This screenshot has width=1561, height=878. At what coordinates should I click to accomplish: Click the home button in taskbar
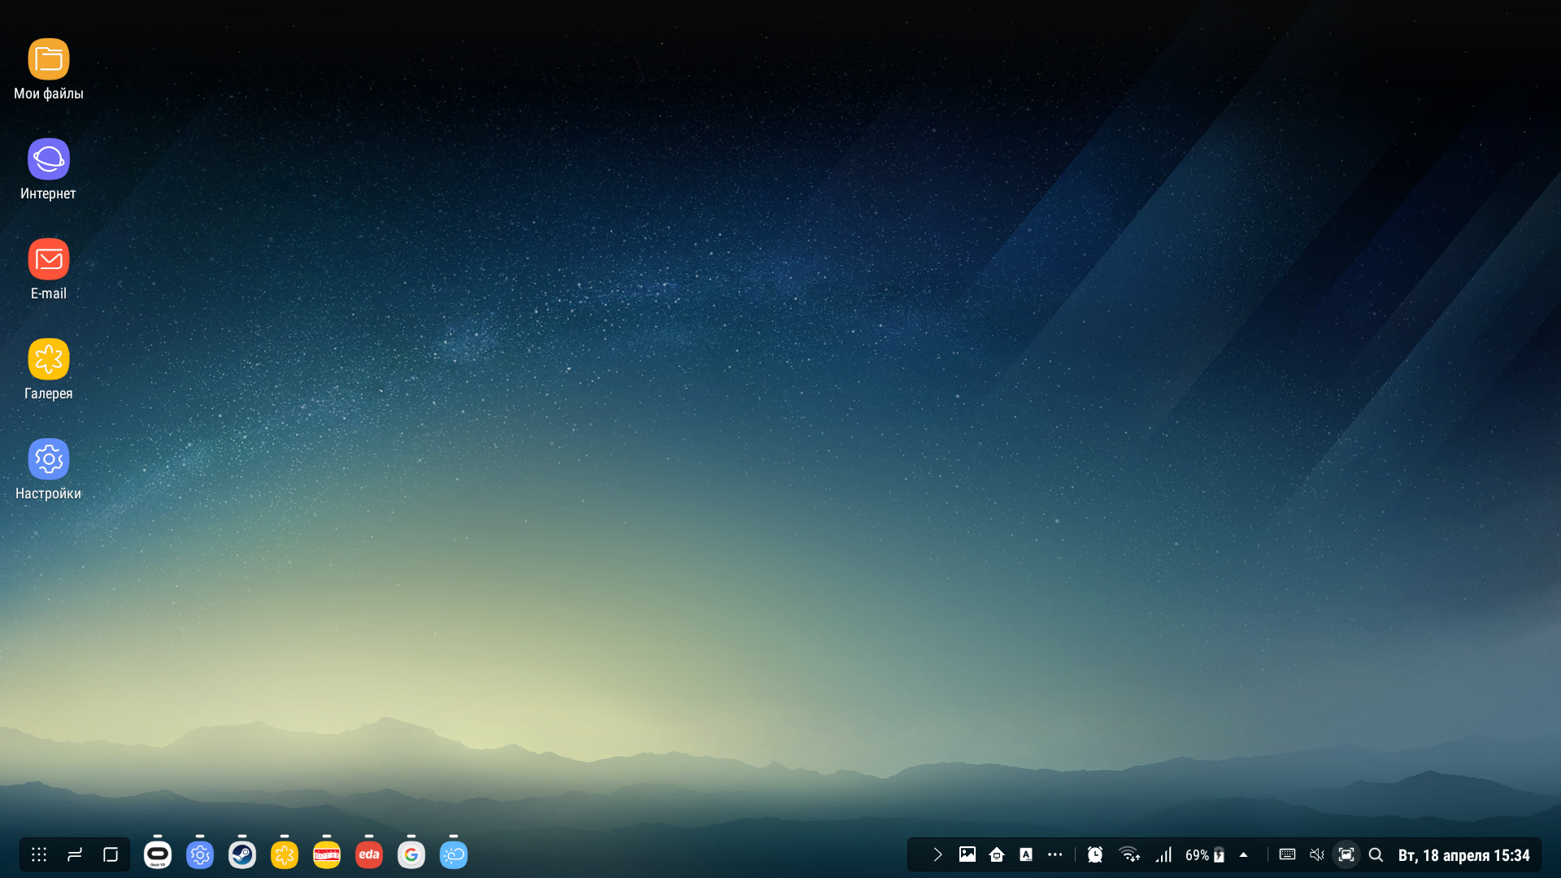click(111, 854)
